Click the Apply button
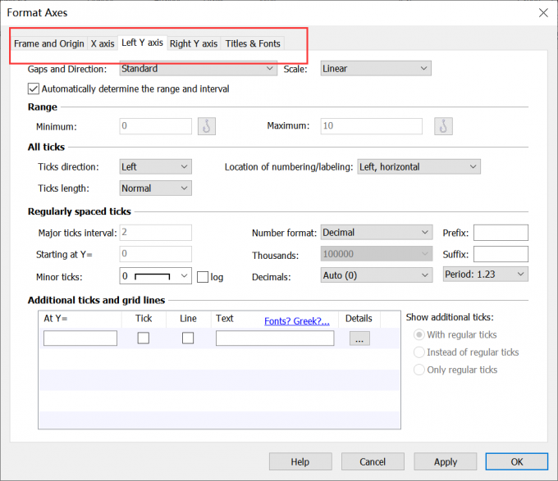558x481 pixels. pos(445,461)
